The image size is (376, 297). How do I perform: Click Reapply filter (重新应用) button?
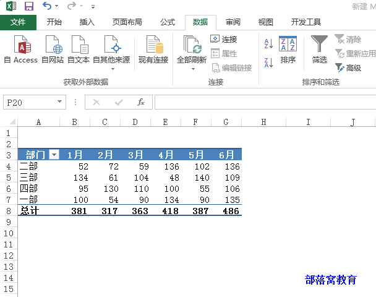[355, 53]
